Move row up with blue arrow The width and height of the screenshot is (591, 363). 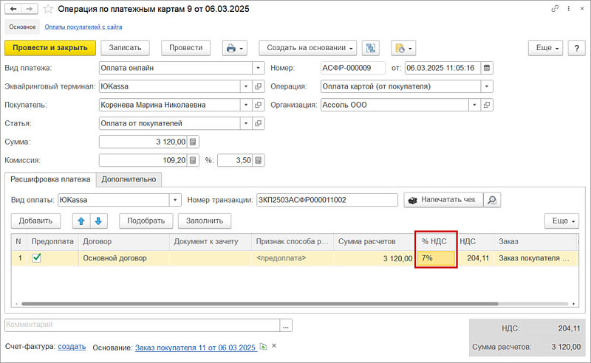(x=81, y=221)
